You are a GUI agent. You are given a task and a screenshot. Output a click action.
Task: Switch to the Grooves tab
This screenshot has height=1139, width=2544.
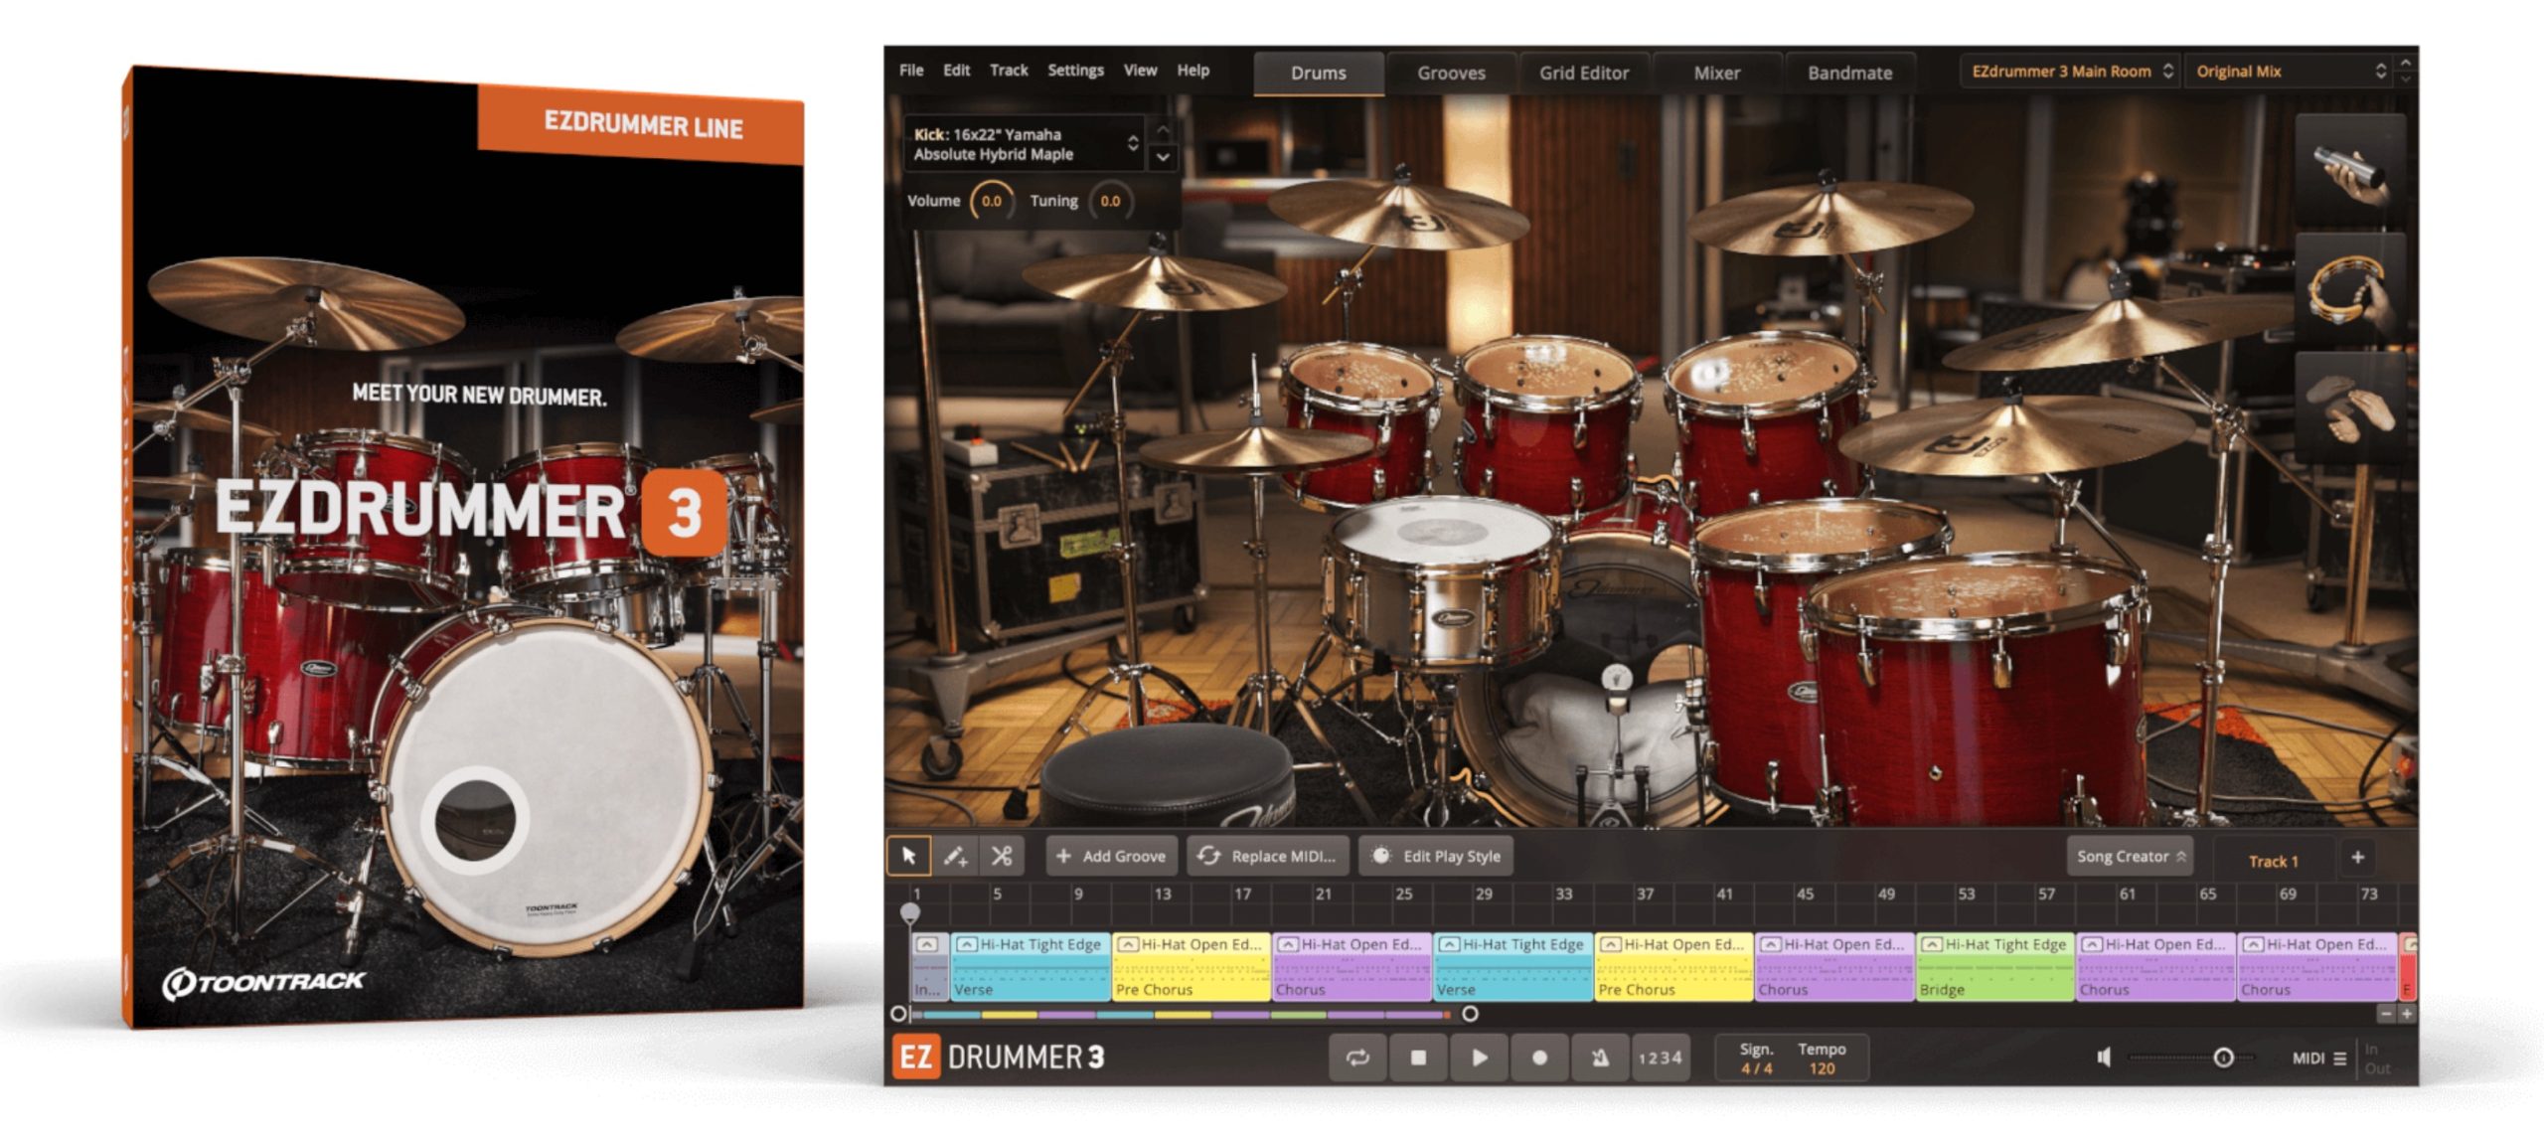coord(1451,73)
